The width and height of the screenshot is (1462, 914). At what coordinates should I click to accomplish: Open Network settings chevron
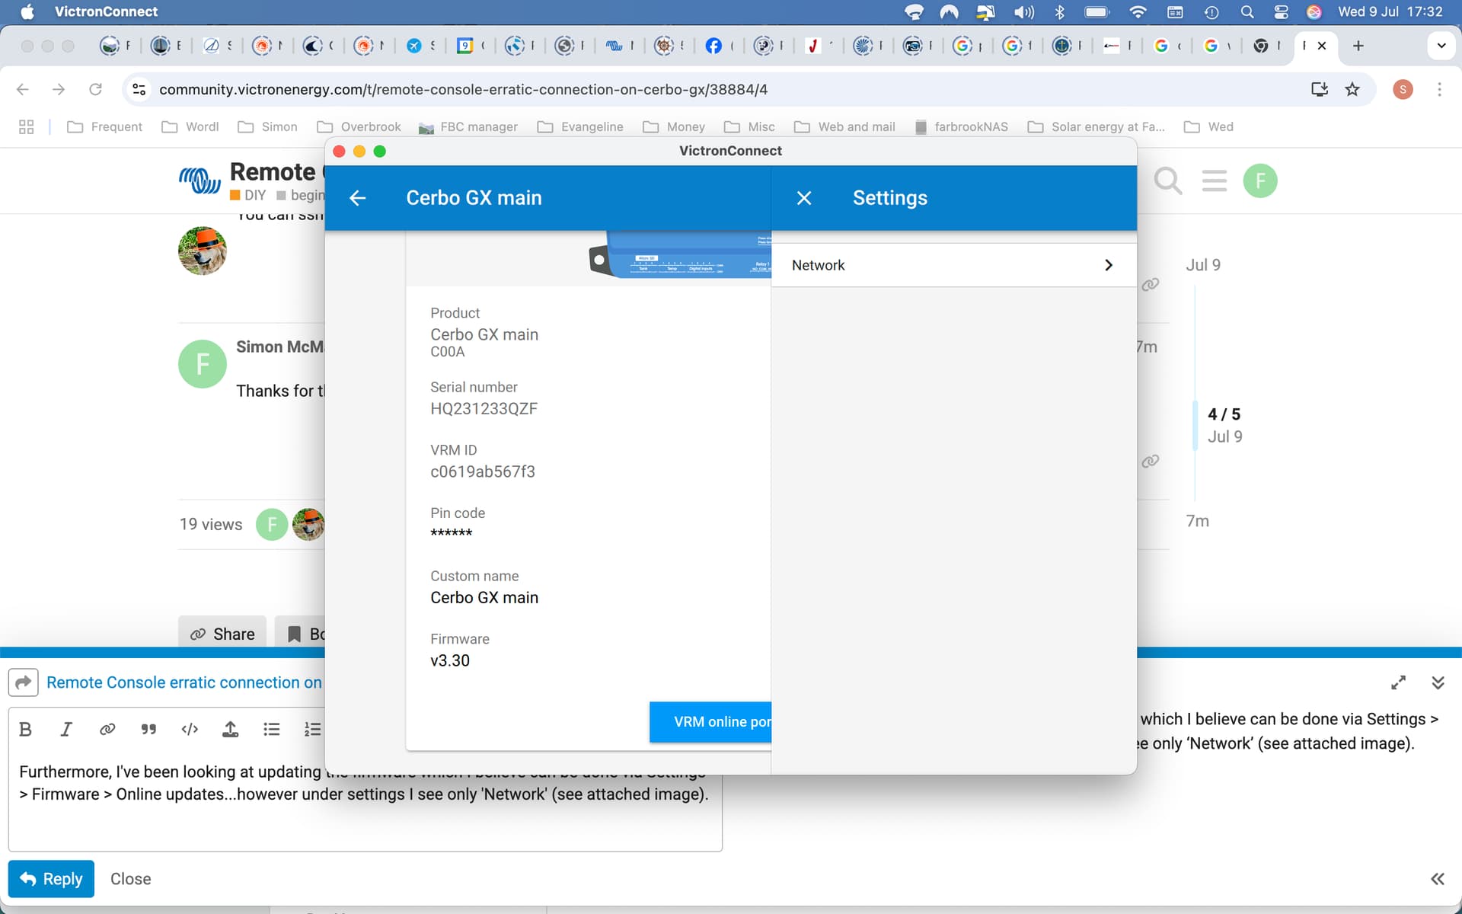click(1108, 265)
